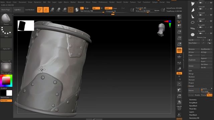Open the Alpha Off selector
This screenshot has height=120, width=214.
coord(6,44)
